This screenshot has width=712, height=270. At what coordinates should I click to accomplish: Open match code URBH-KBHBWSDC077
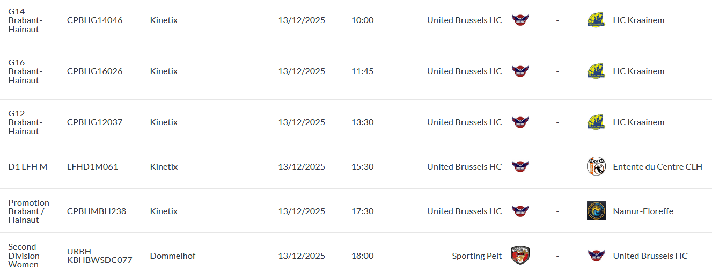pyautogui.click(x=99, y=256)
